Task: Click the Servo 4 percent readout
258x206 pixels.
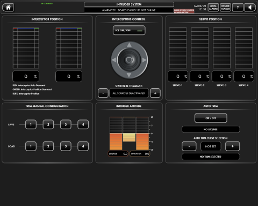Action: click(243, 76)
